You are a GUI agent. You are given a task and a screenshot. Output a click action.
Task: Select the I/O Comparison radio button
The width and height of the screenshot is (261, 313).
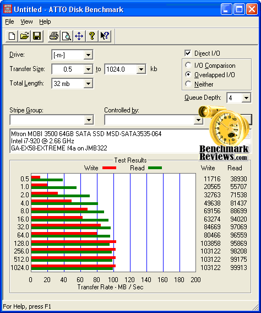(x=188, y=65)
